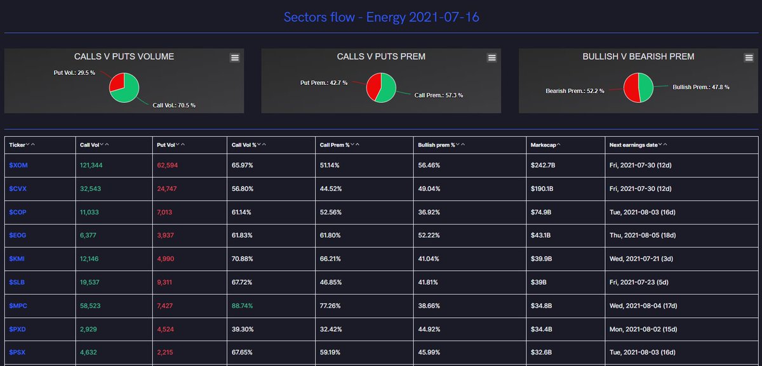Click red put slice in Calls v Puts Prem pie
The width and height of the screenshot is (762, 366).
[373, 85]
